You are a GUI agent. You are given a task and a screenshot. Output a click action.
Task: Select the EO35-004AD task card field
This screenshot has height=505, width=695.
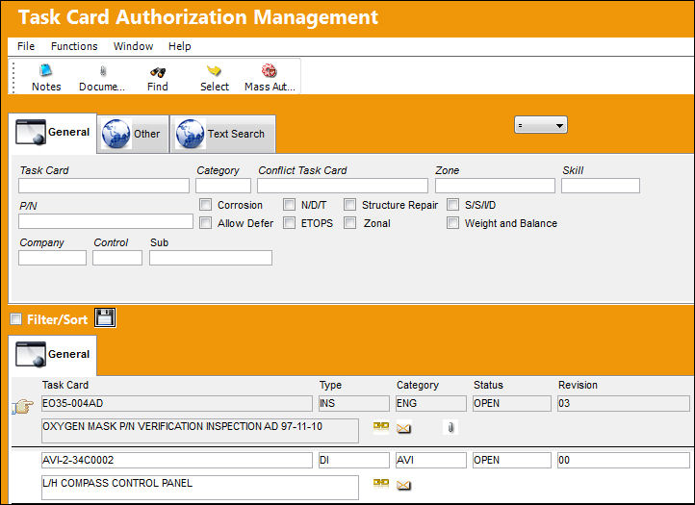click(177, 404)
